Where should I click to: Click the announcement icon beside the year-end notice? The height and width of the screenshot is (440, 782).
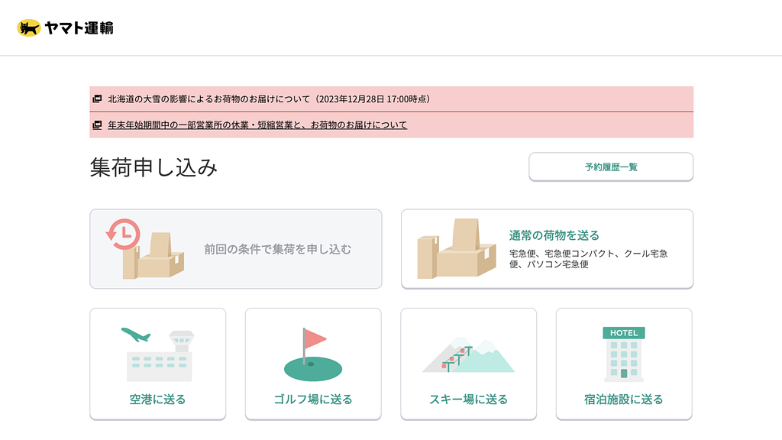coord(98,125)
